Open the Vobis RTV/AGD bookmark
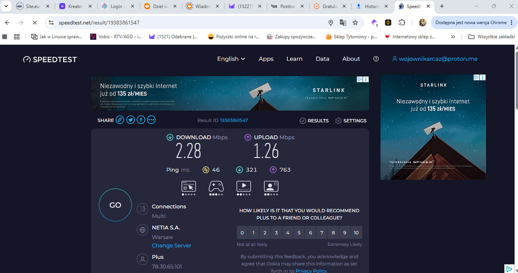 pyautogui.click(x=115, y=36)
